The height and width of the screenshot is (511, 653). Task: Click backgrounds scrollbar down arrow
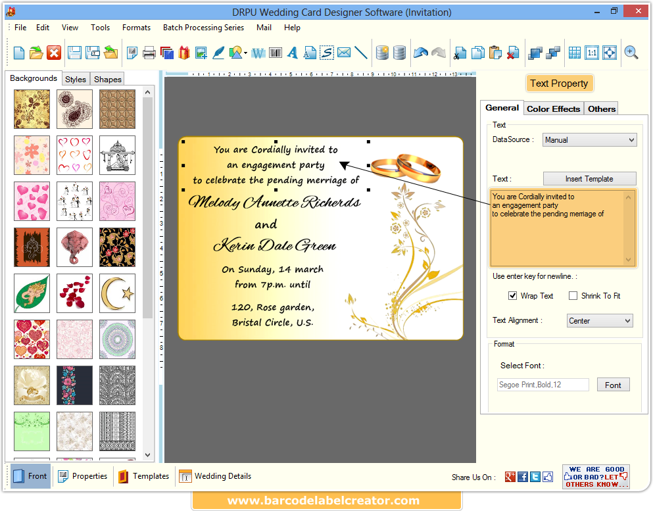click(147, 455)
